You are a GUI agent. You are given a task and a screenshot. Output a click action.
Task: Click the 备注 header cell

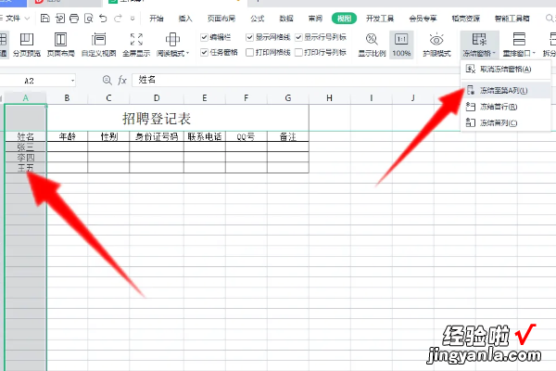288,136
